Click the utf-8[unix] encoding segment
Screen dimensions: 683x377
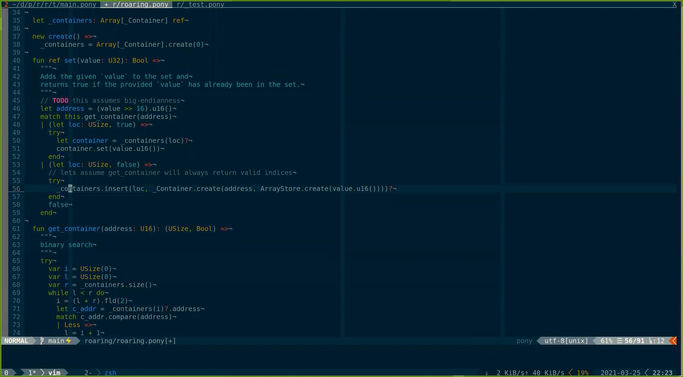[x=566, y=341]
